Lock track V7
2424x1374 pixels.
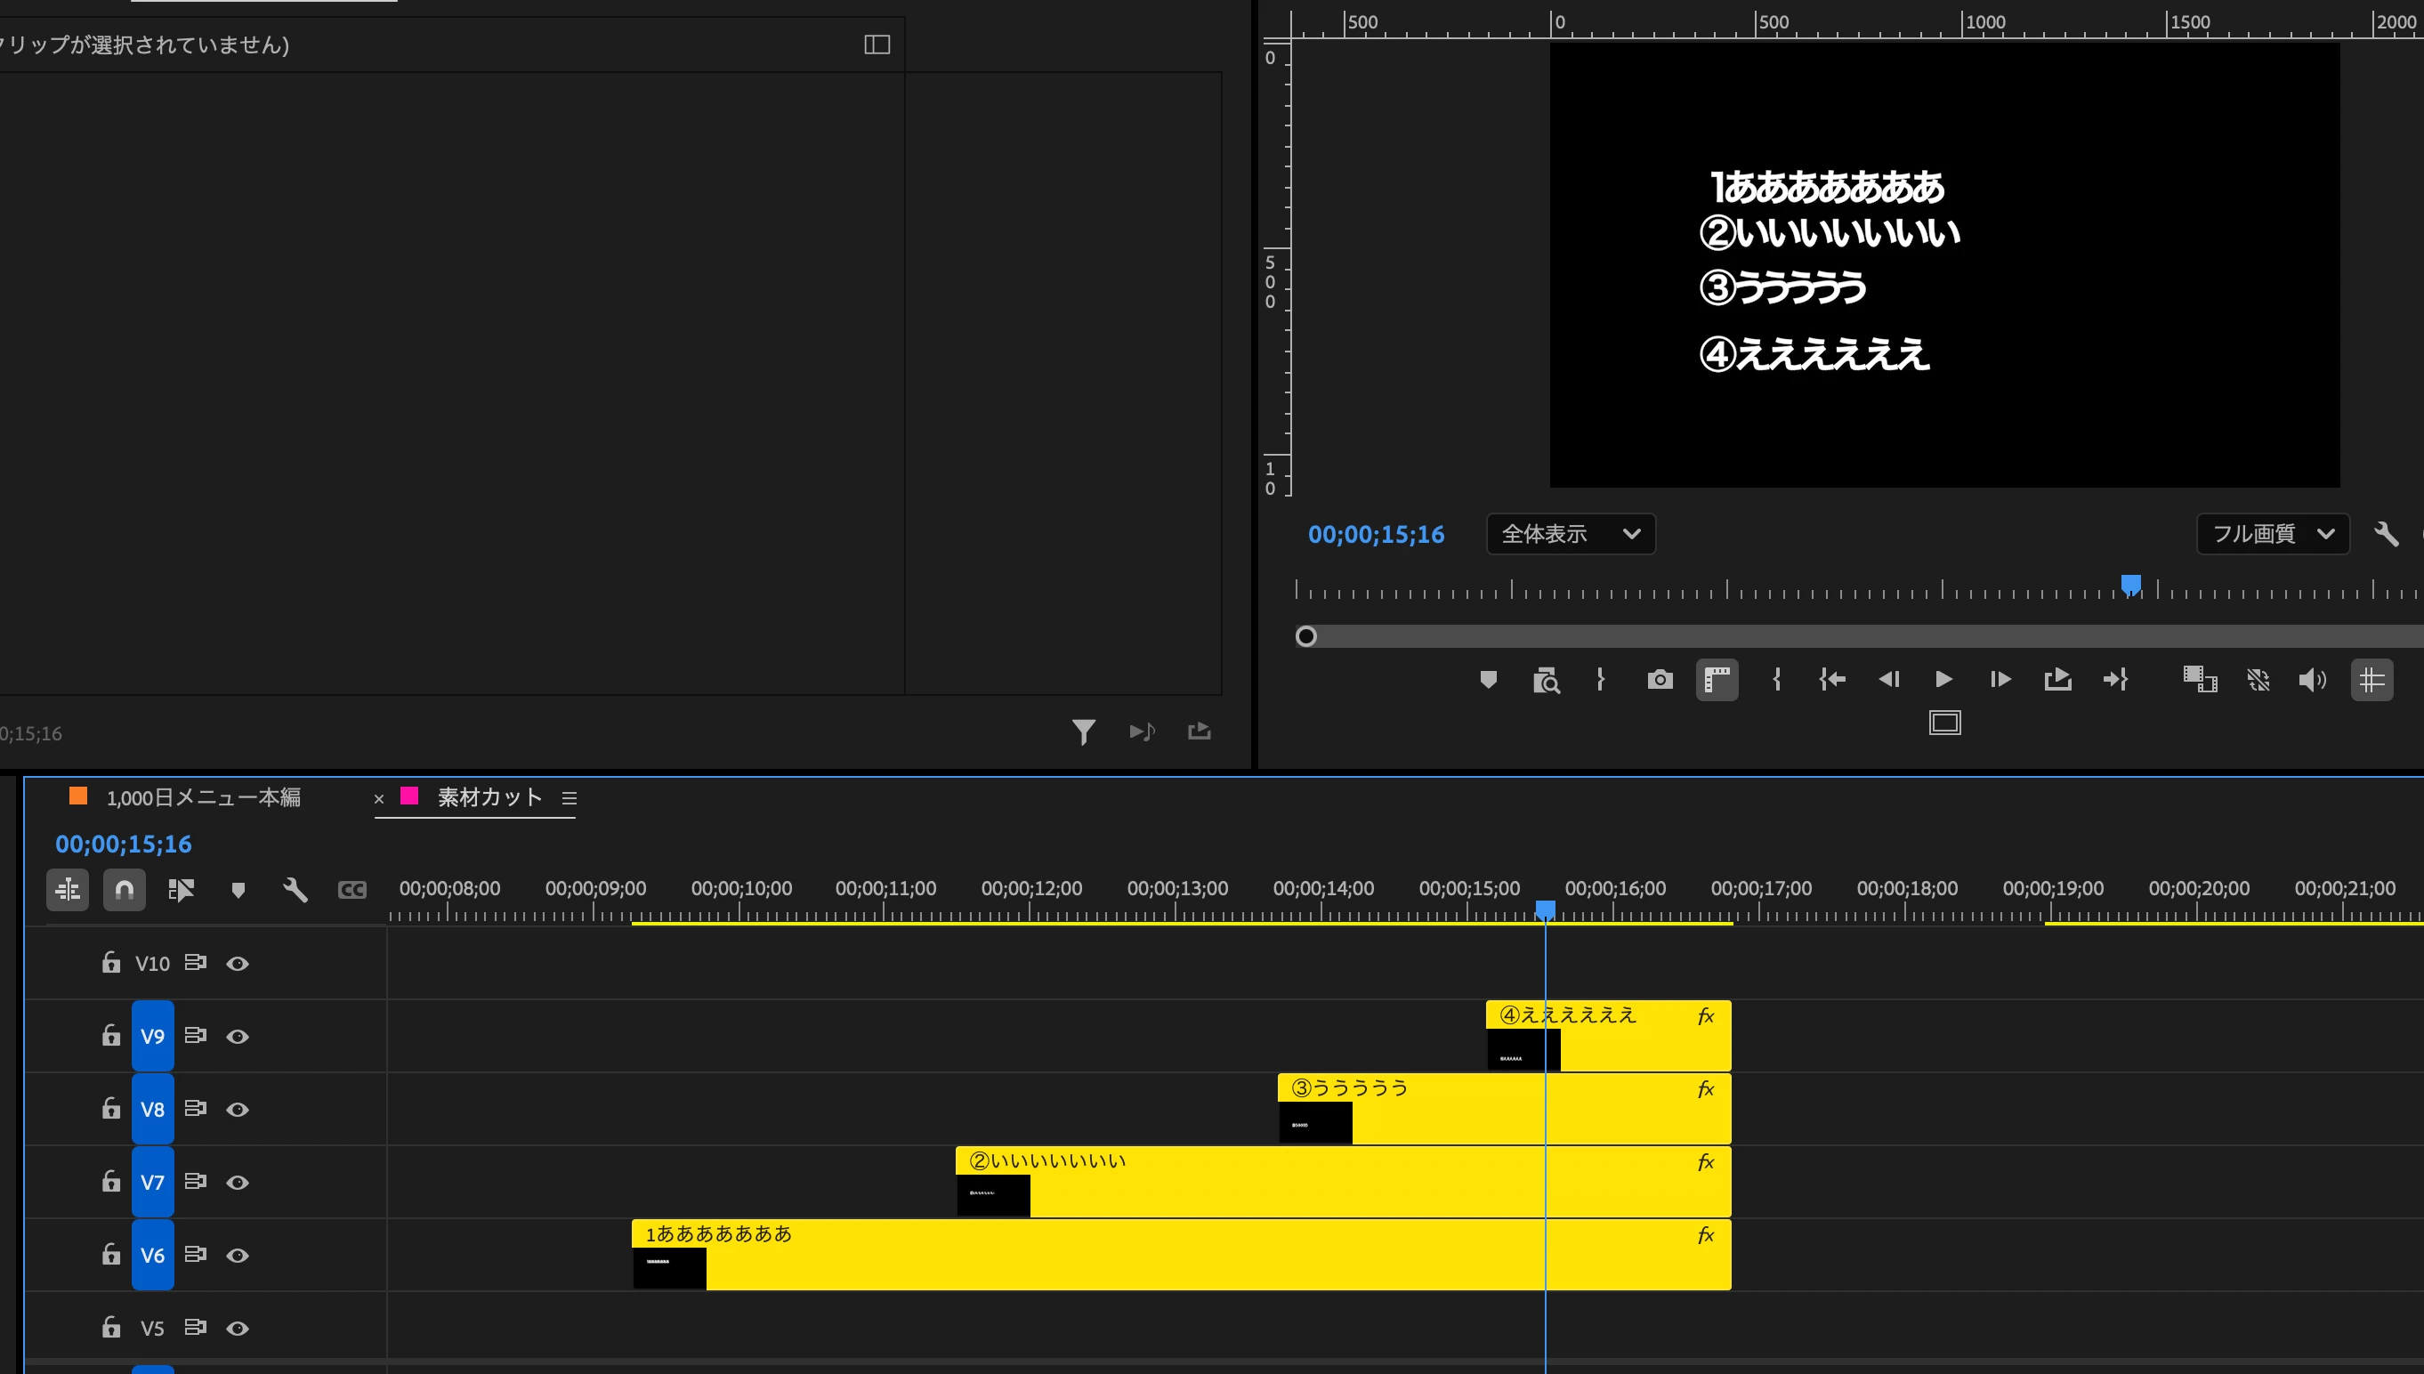[x=110, y=1181]
